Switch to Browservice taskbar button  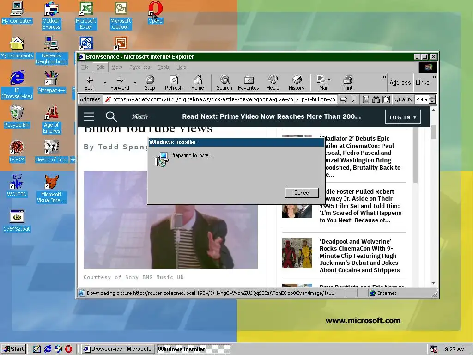(x=118, y=349)
